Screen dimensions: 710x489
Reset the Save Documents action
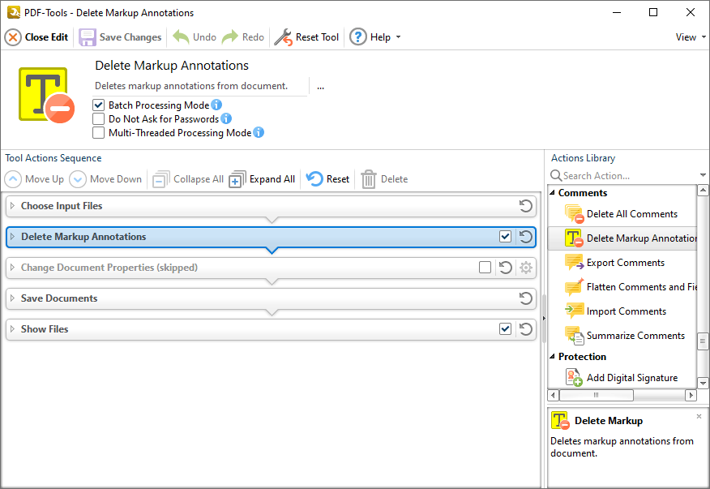[525, 298]
